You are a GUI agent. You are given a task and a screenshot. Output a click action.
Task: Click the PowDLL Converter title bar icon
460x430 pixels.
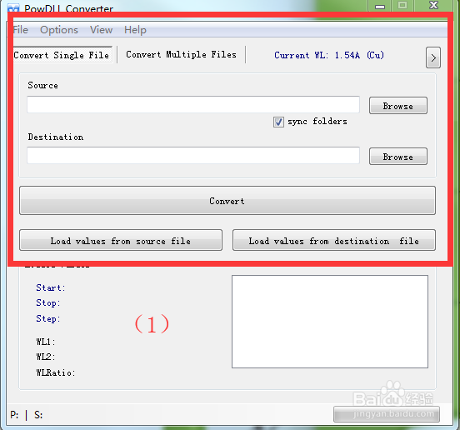pyautogui.click(x=13, y=7)
